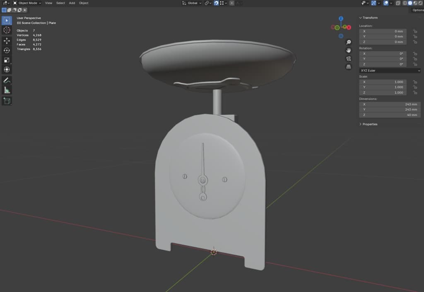
Task: Activate the Move tool
Action: [7, 41]
